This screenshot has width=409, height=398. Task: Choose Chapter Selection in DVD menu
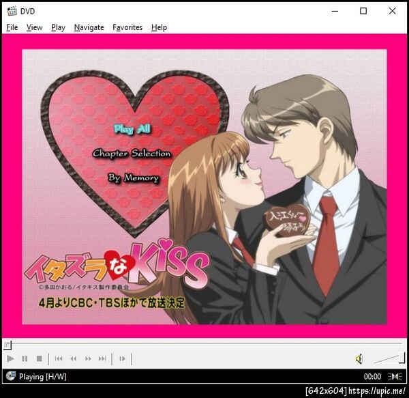[132, 154]
